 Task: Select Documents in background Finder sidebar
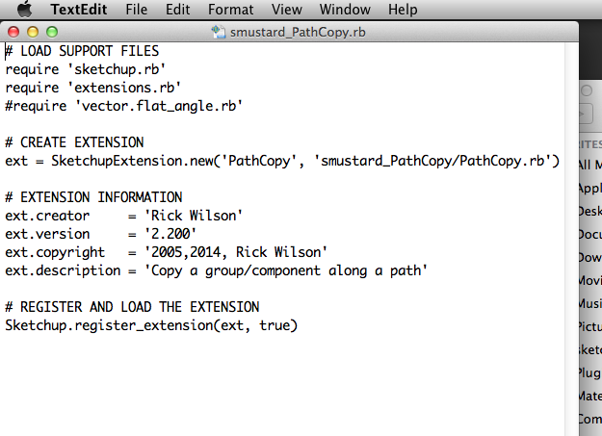click(589, 234)
